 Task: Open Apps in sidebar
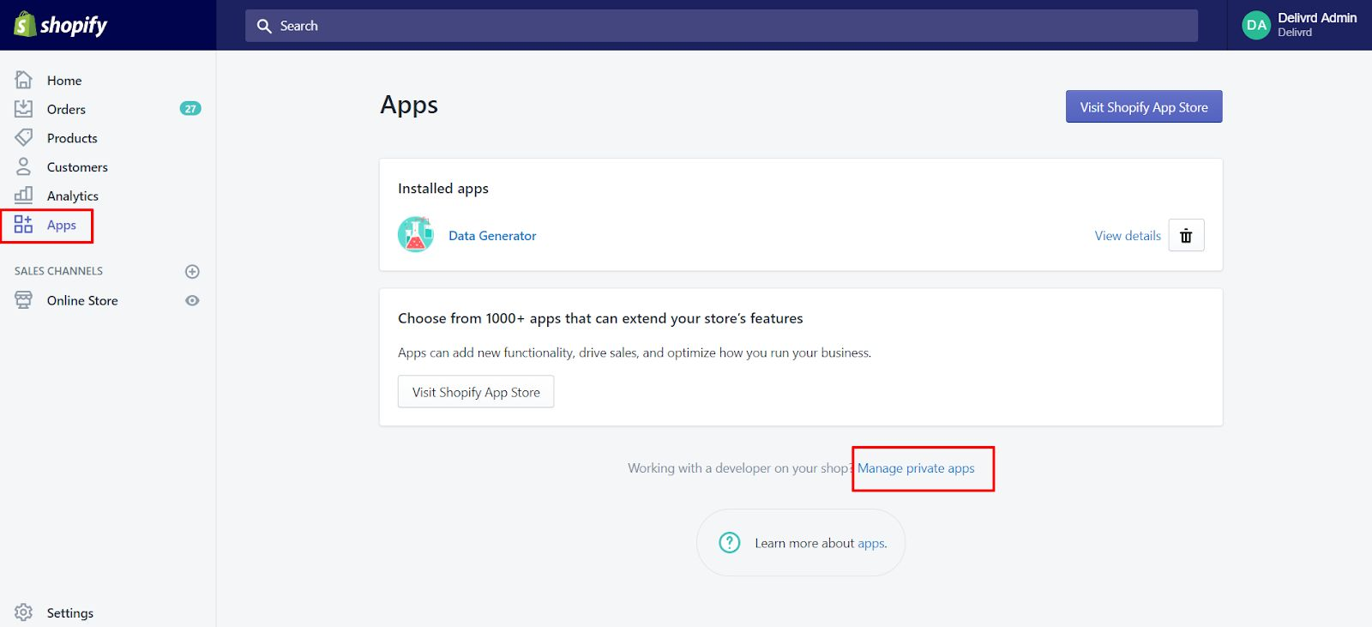tap(62, 225)
